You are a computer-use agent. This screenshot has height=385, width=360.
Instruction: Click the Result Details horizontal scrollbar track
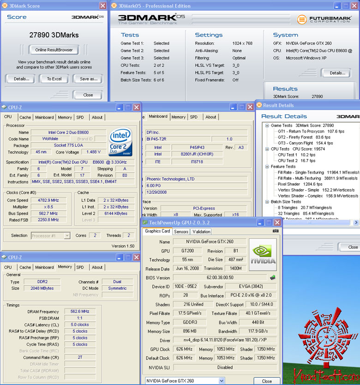click(x=309, y=223)
